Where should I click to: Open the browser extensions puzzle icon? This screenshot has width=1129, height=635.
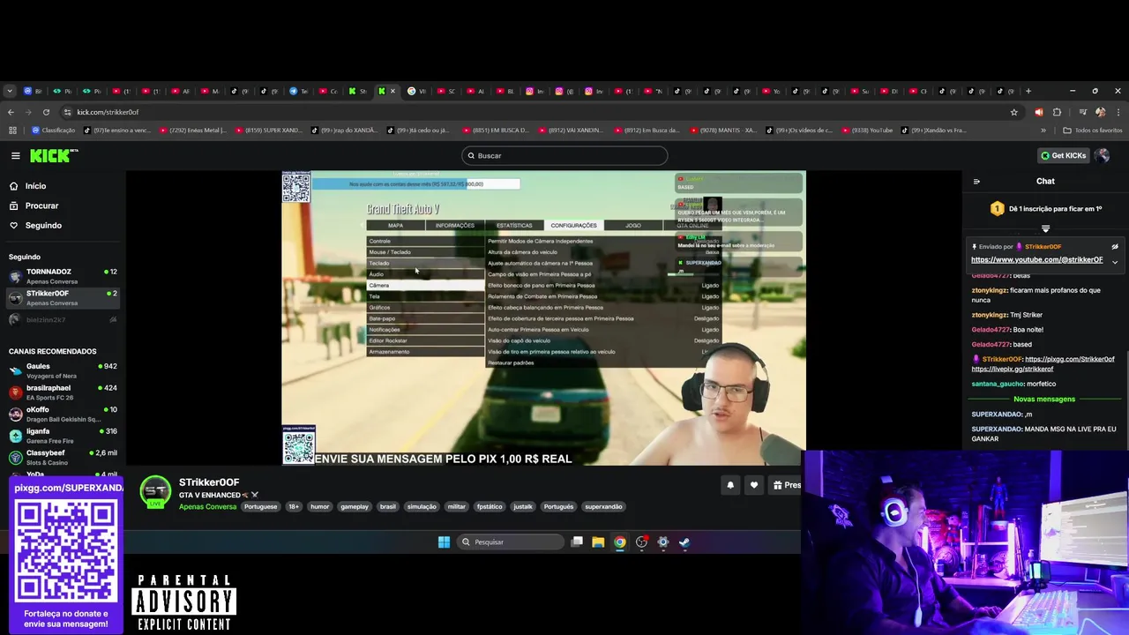(1057, 112)
